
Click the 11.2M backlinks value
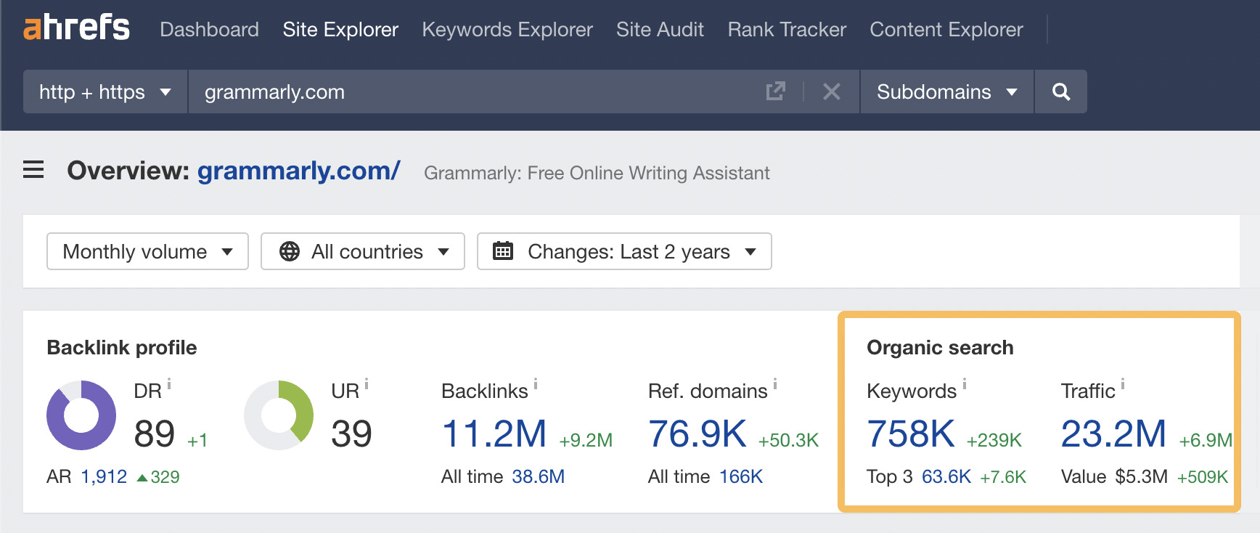point(494,434)
